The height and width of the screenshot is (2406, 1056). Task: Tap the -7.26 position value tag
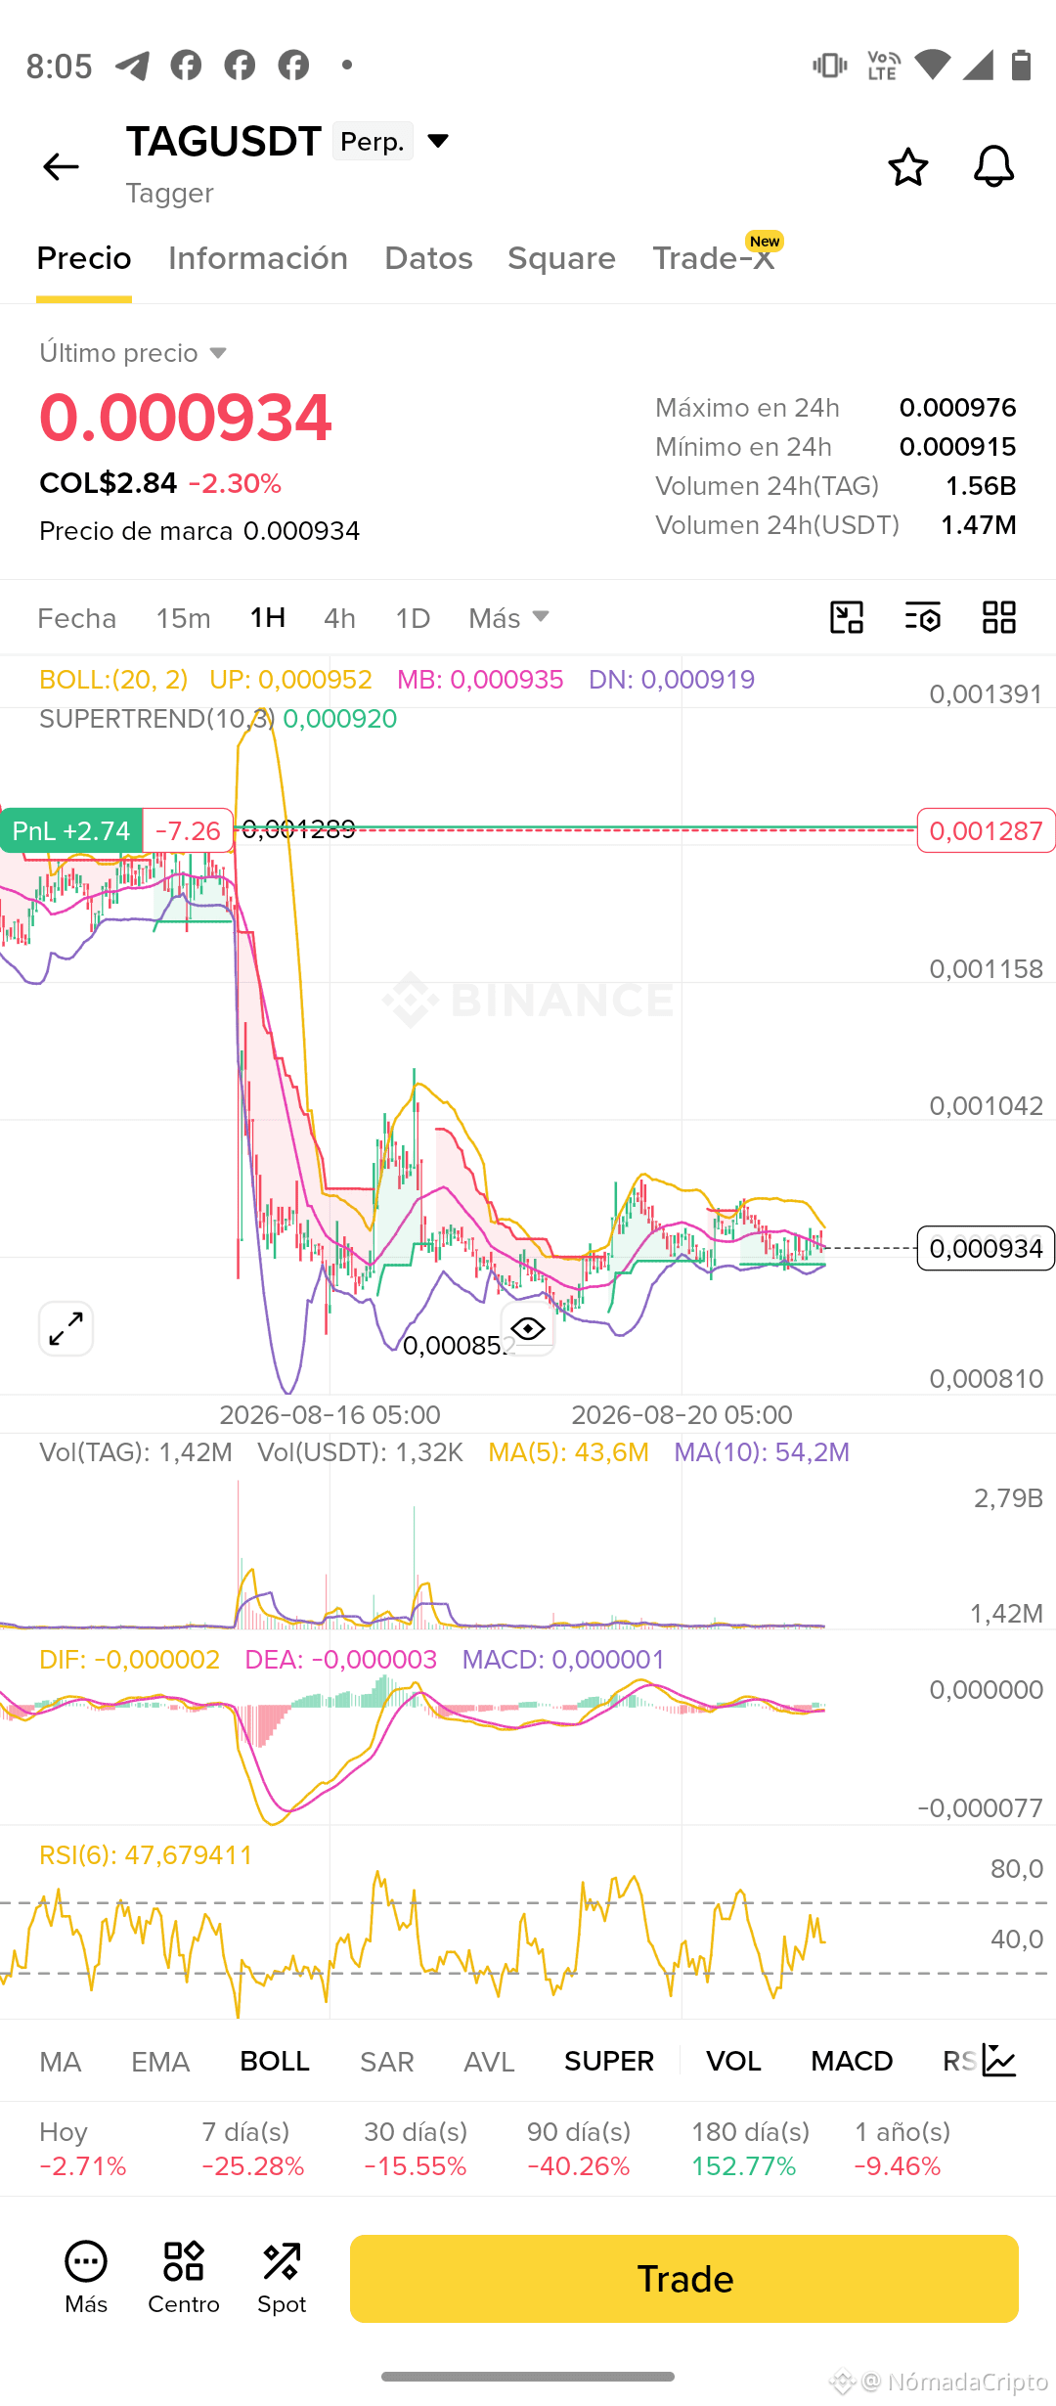(x=188, y=830)
